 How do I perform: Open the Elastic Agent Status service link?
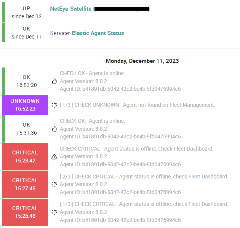[98, 33]
